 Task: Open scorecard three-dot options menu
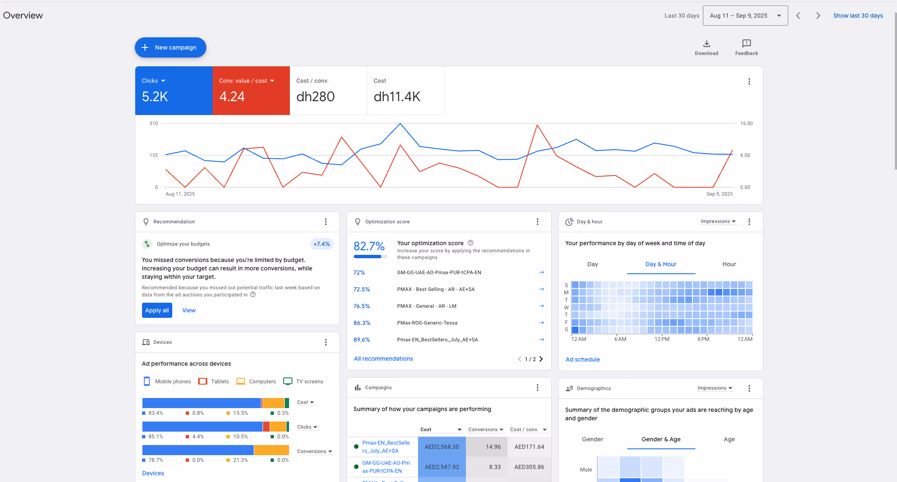pyautogui.click(x=749, y=81)
